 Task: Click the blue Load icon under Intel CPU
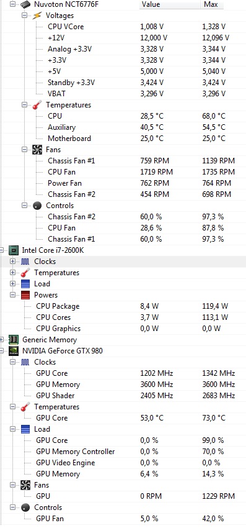(25, 284)
